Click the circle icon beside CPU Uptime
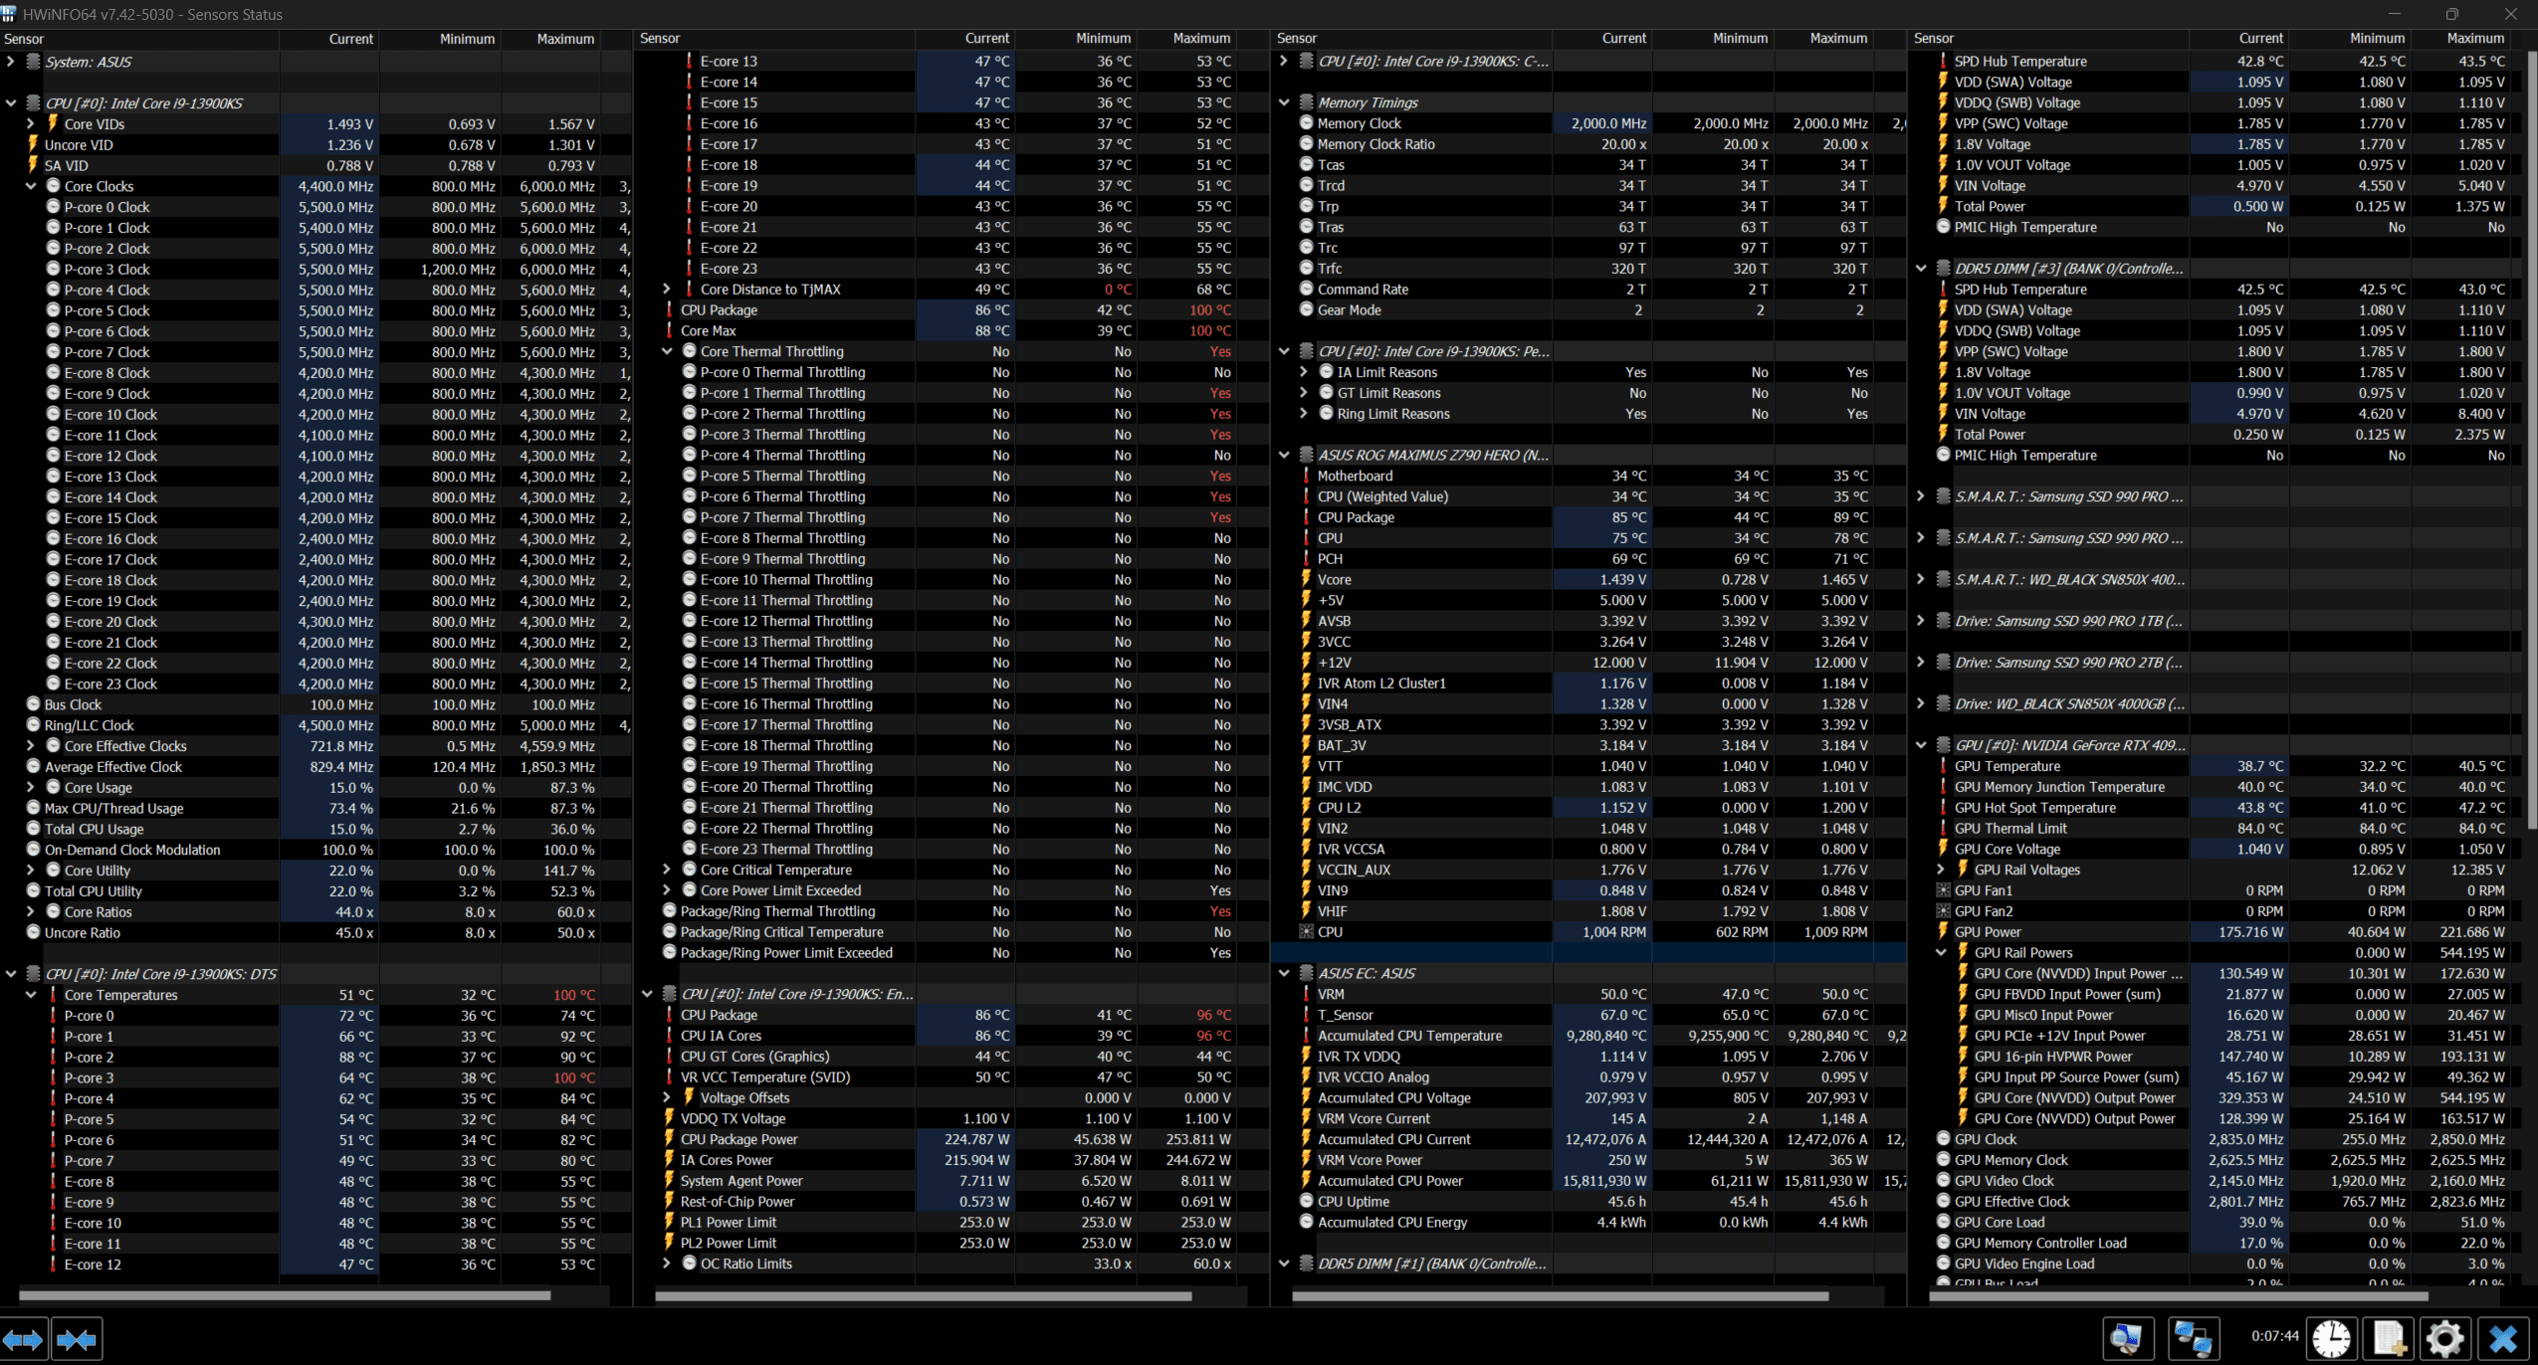Viewport: 2538px width, 1365px height. point(1307,1201)
